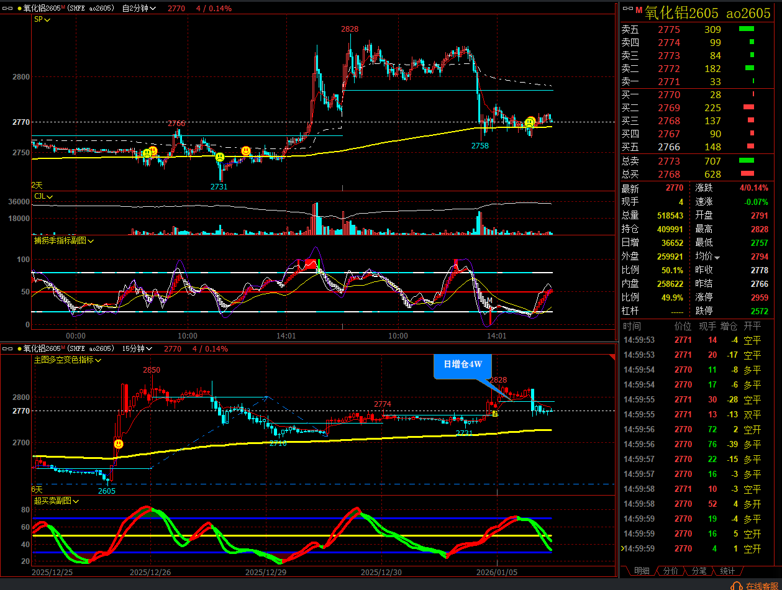Open the 自2分钟 period dropdown
The image size is (782, 590).
pyautogui.click(x=139, y=9)
